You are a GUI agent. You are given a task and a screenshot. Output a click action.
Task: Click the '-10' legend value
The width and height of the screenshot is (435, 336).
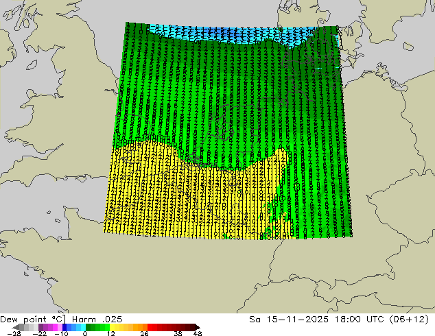point(61,333)
